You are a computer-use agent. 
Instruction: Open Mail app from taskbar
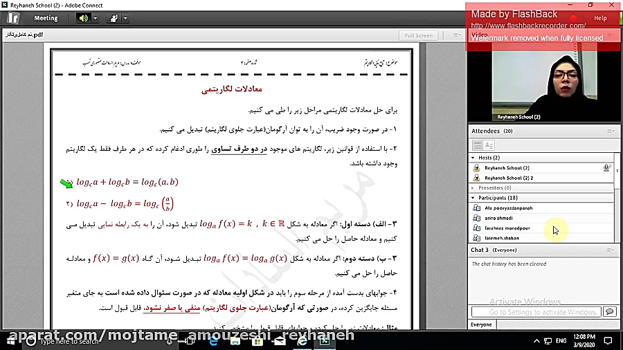point(280,340)
